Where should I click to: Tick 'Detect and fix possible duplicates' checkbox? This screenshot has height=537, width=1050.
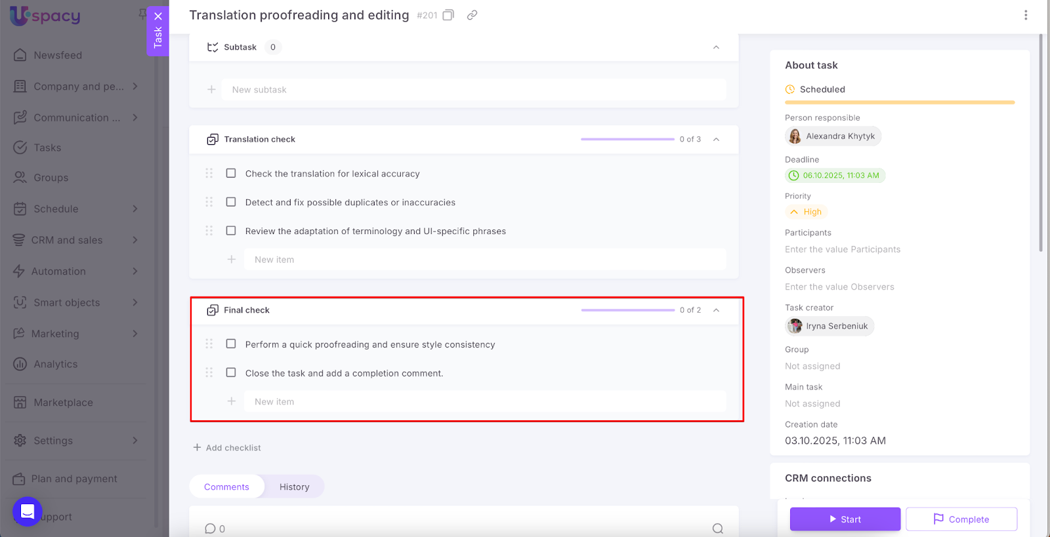[231, 202]
